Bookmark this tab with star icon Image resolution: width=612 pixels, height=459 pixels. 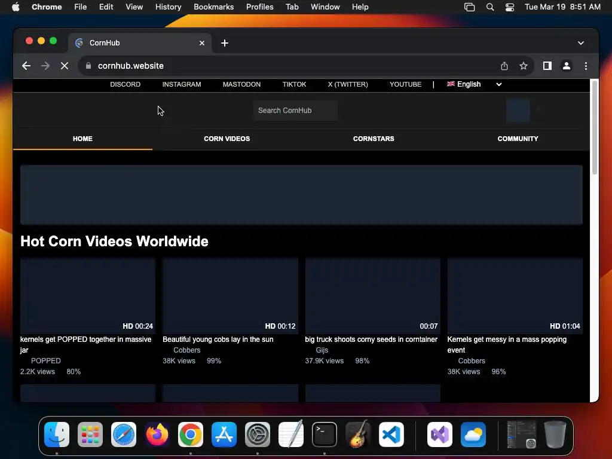[524, 66]
